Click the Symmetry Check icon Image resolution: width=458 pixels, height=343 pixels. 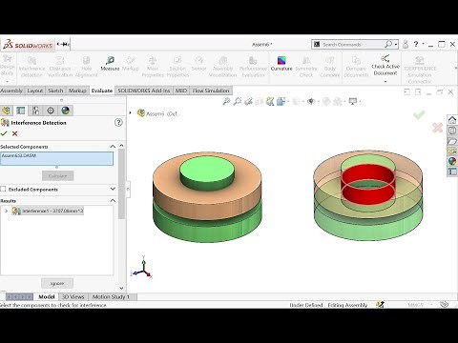(306, 60)
